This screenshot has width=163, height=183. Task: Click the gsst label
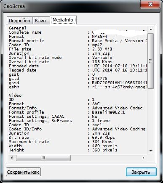[x=14, y=74]
